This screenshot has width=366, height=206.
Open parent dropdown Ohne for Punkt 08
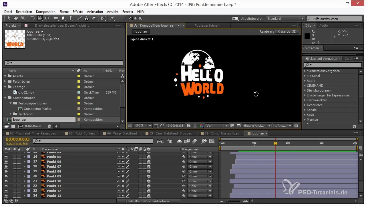click(x=200, y=171)
